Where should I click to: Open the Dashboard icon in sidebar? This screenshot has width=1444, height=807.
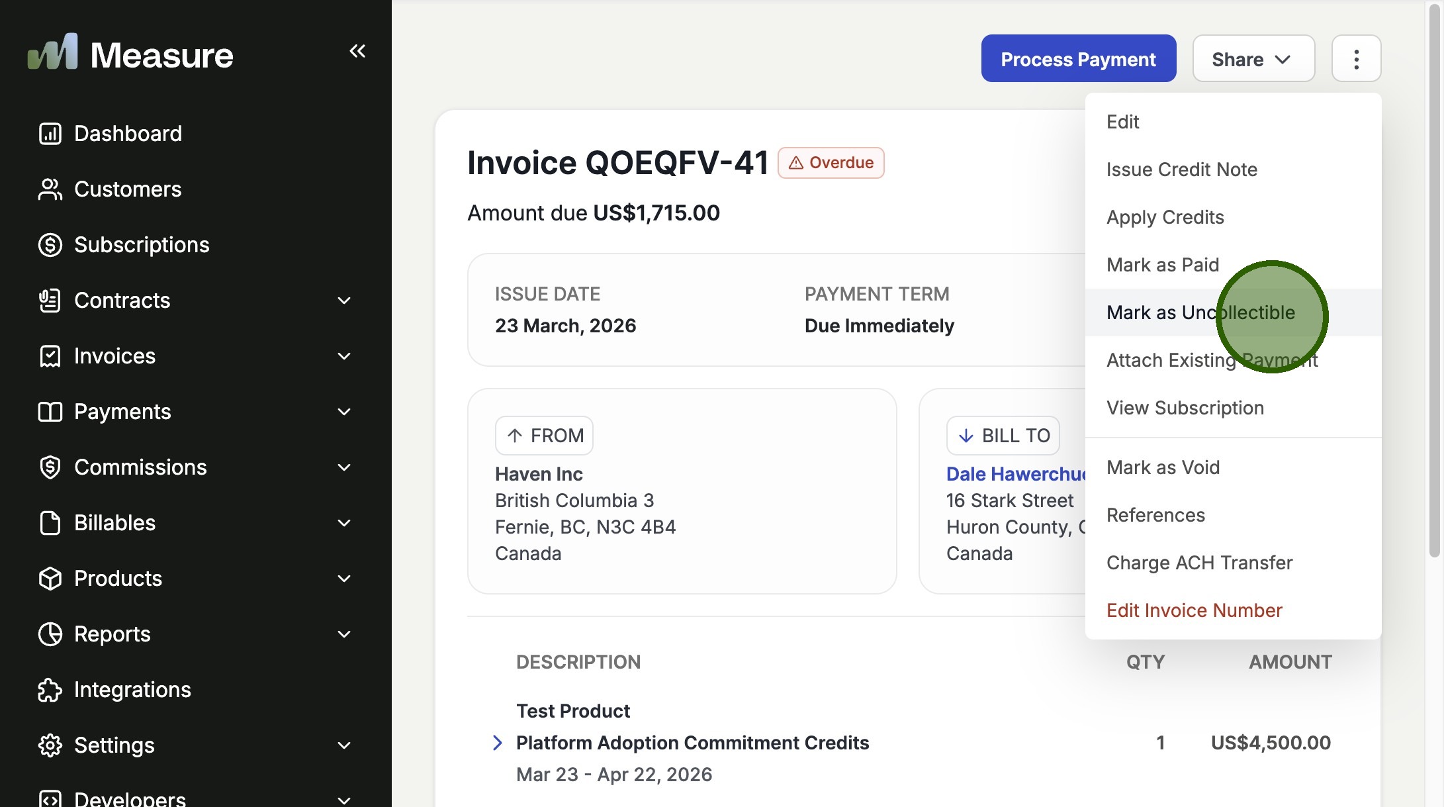[x=50, y=134]
